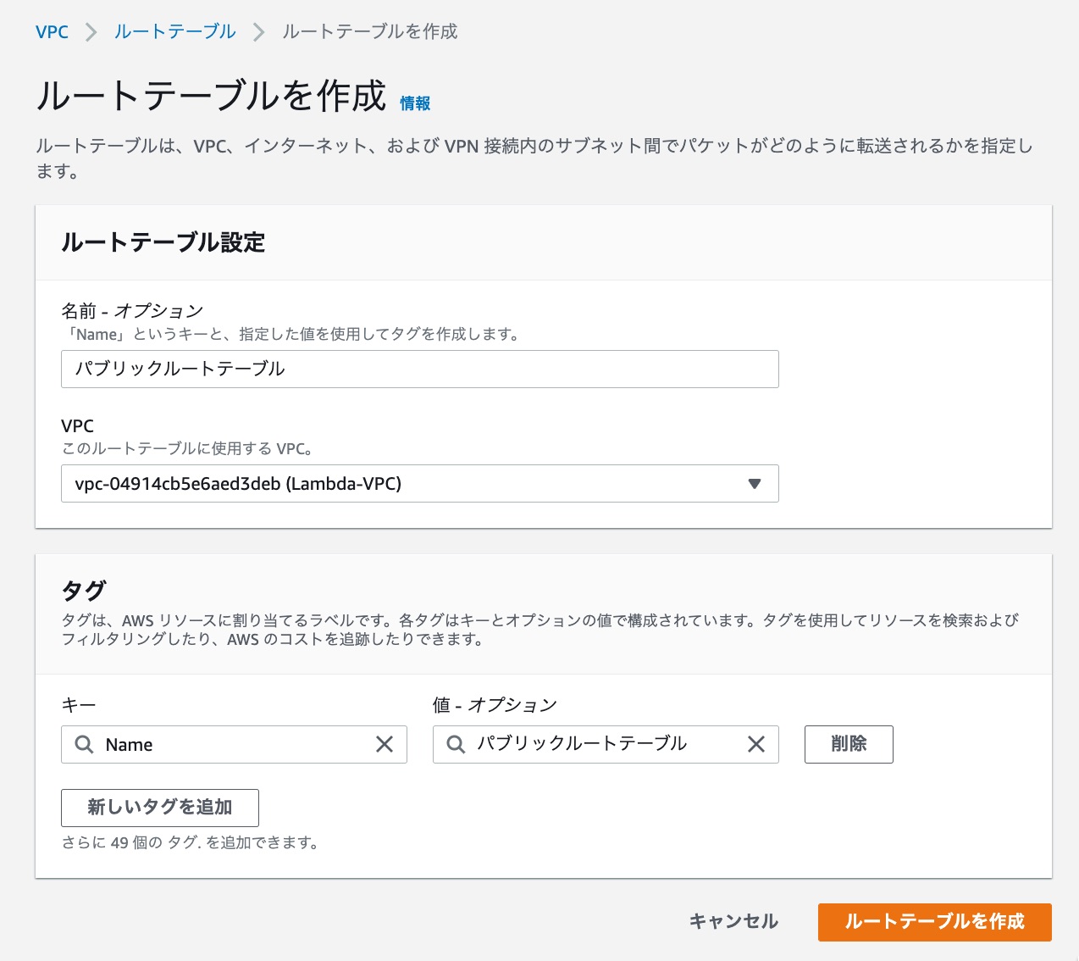Cancel creation with the キャンセル link
The image size is (1079, 961).
pos(733,921)
